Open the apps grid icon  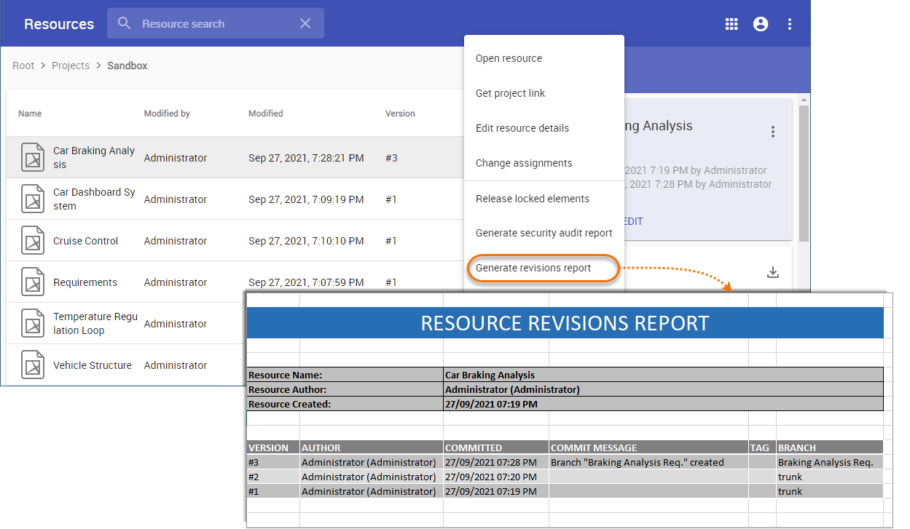click(x=731, y=24)
